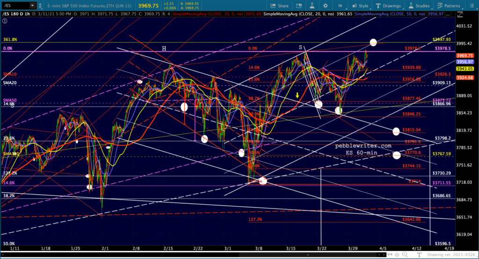479x259 pixels.
Task: Open the Drawings menu
Action: 388,6
